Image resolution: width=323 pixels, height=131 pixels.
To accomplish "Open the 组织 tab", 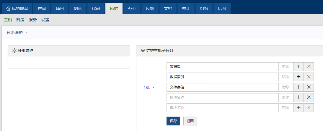I will pyautogui.click(x=204, y=9).
